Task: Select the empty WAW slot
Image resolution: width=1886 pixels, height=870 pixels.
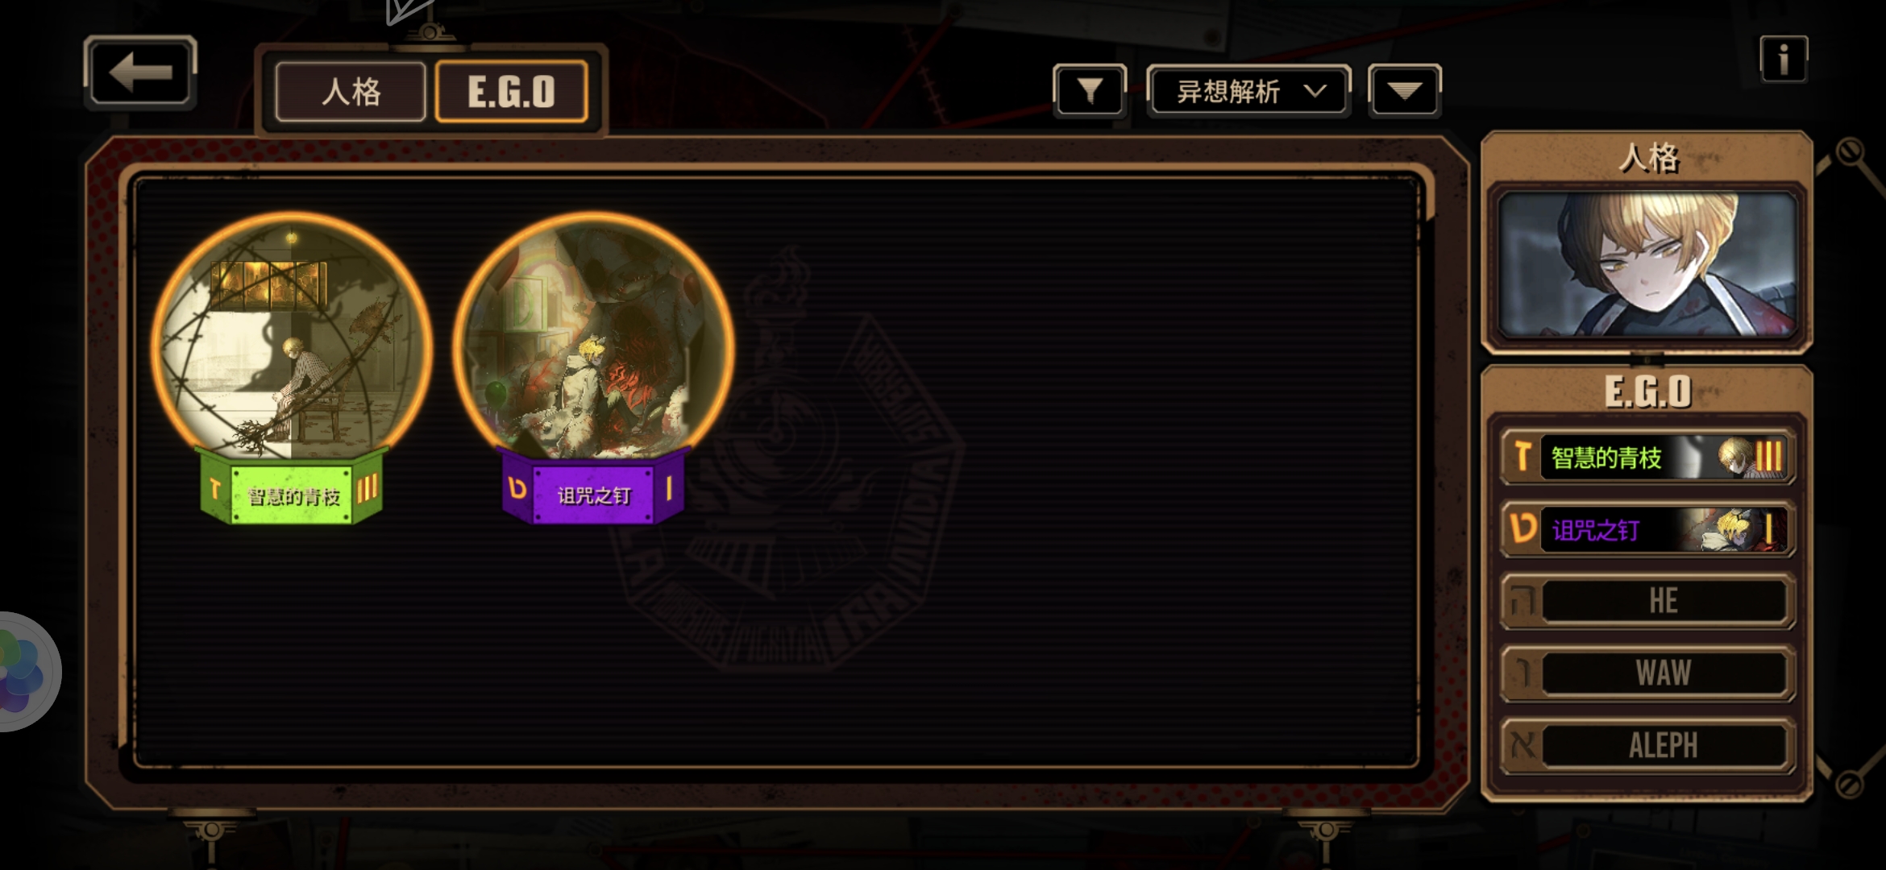Action: 1647,673
